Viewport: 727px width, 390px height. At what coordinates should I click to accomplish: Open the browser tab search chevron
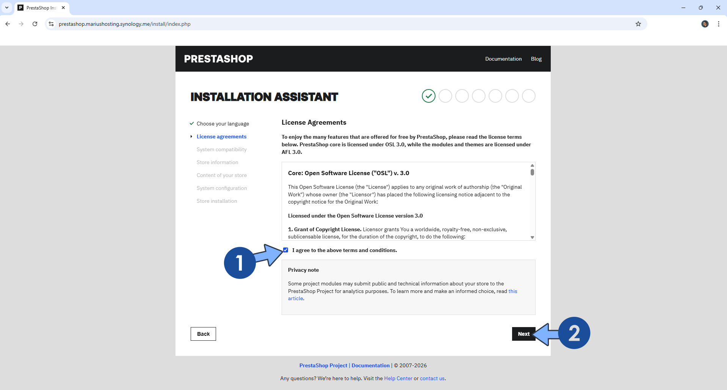(x=6, y=8)
